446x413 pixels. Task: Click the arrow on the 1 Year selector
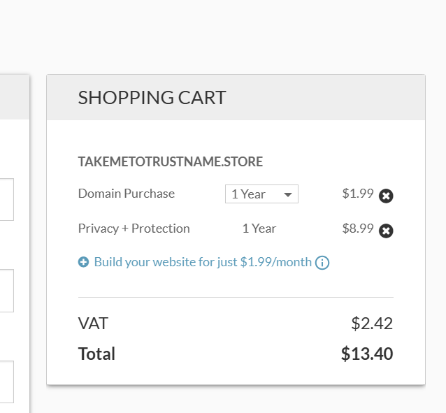point(288,195)
